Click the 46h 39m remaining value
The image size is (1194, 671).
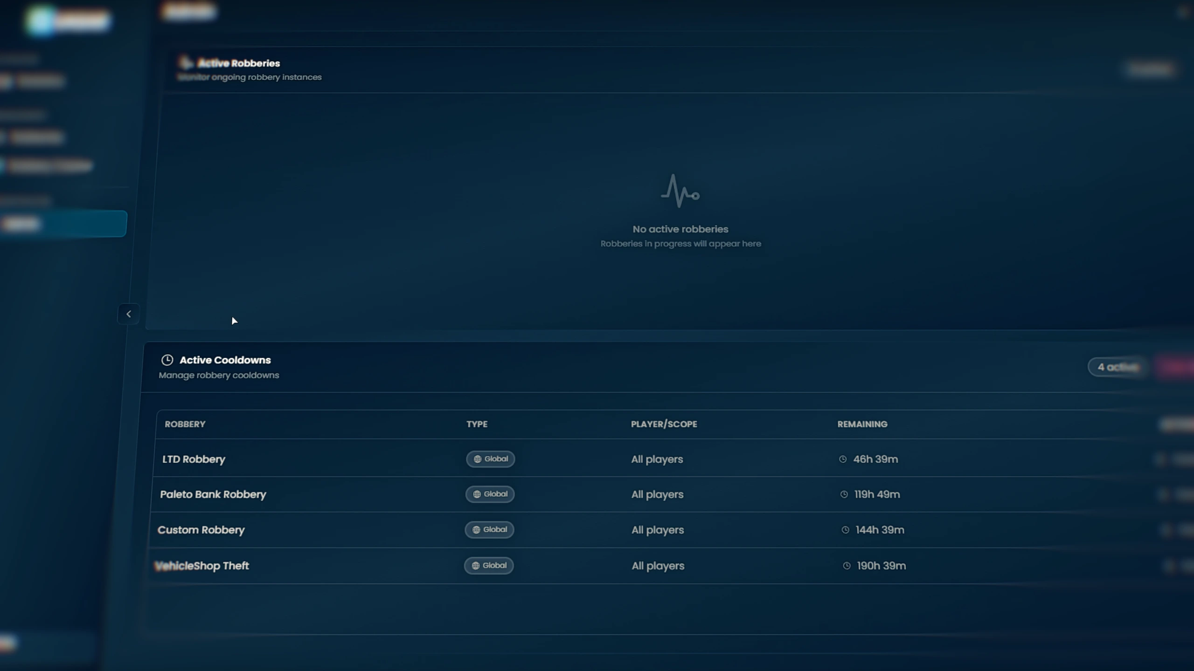tap(875, 459)
